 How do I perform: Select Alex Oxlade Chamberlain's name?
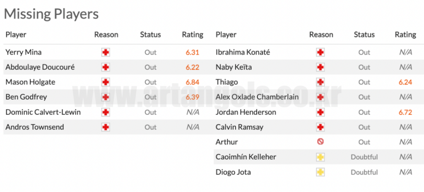(x=257, y=97)
